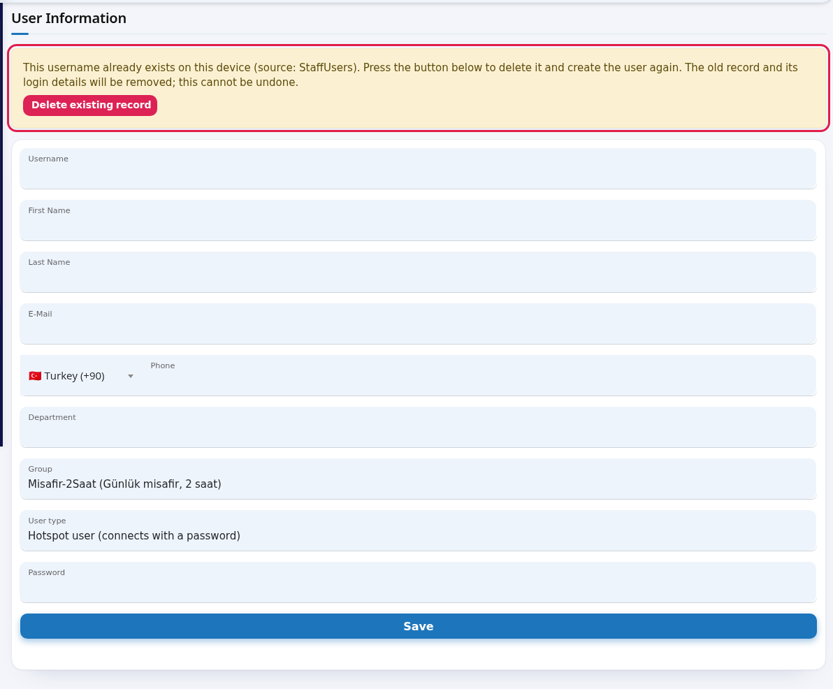Focus the Password input field
The height and width of the screenshot is (689, 833).
(418, 582)
